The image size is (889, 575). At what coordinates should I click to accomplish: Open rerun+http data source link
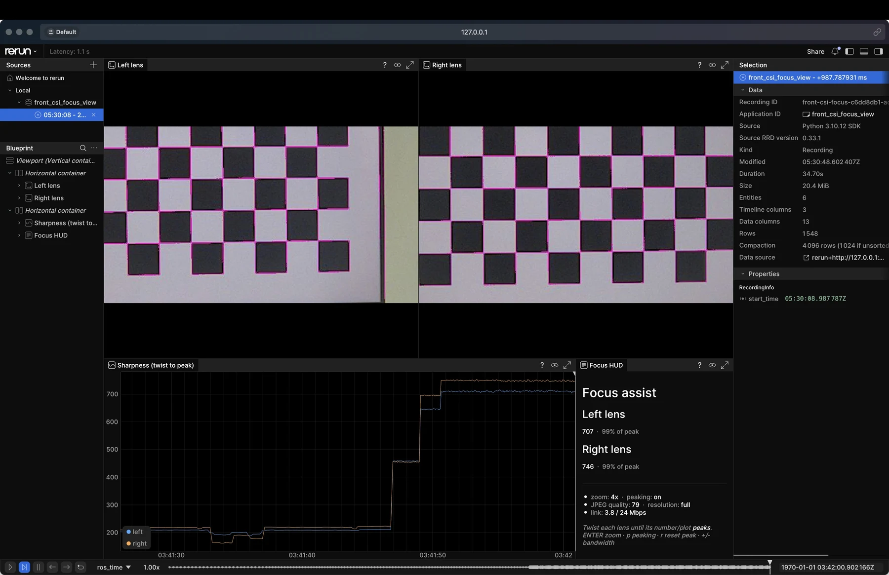click(x=844, y=257)
